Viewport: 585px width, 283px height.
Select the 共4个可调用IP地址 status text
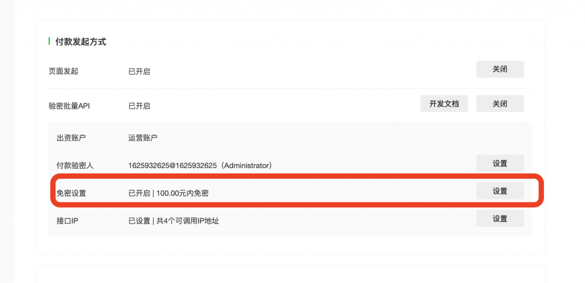coord(187,221)
